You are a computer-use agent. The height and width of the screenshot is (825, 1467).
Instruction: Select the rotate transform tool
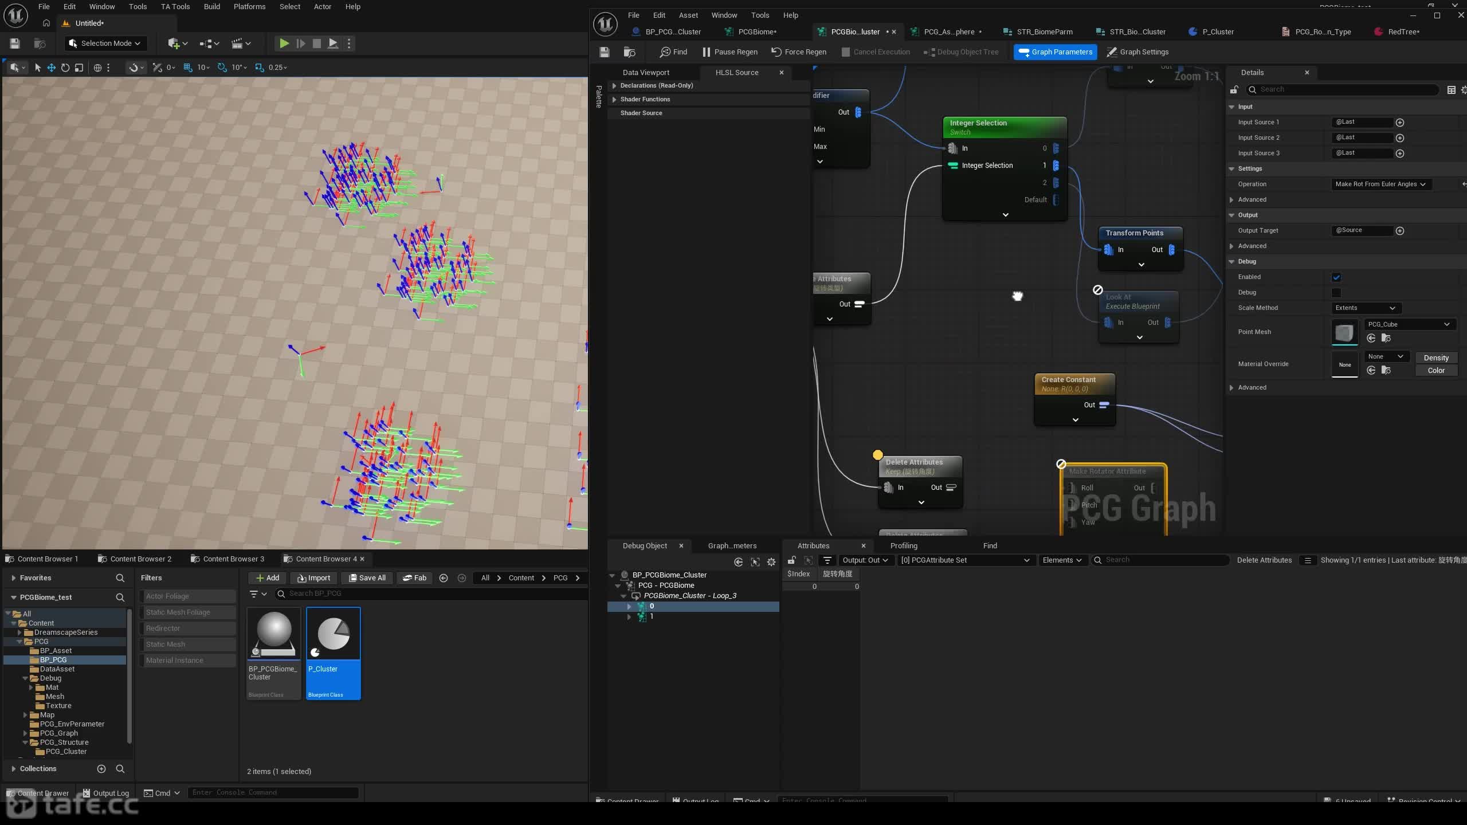tap(65, 68)
